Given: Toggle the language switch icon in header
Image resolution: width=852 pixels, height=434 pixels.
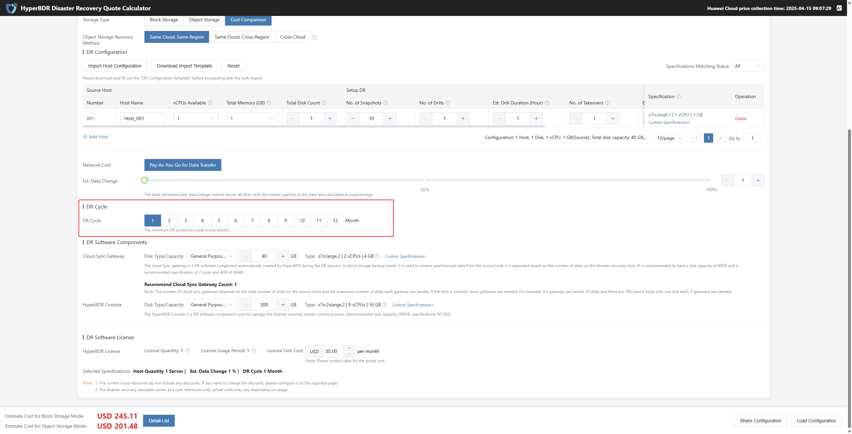Looking at the screenshot, I should 839,8.
